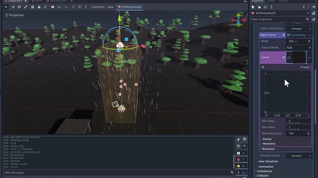The height and width of the screenshot is (178, 318).
Task: Copy the output log selection
Action: pyautogui.click(x=244, y=139)
